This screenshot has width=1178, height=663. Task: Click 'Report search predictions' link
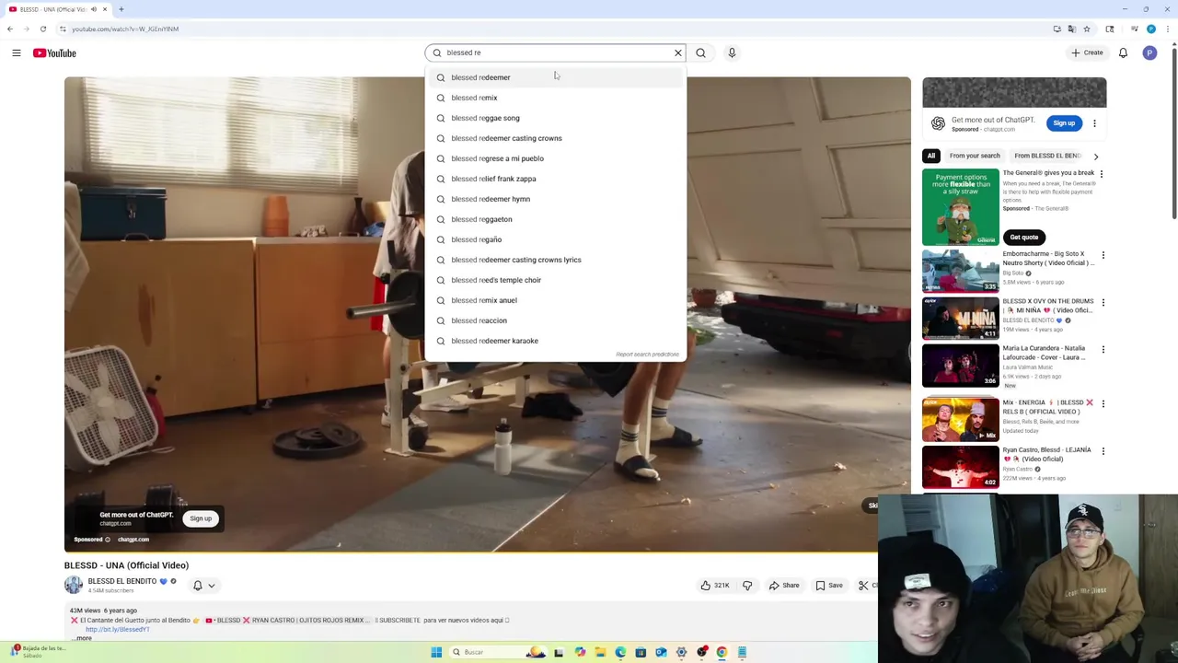coord(647,355)
